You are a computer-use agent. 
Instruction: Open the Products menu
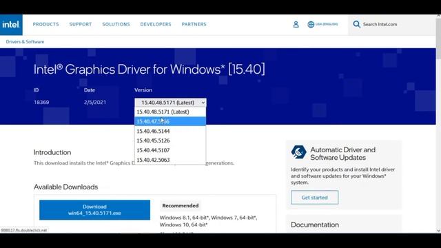(x=46, y=24)
